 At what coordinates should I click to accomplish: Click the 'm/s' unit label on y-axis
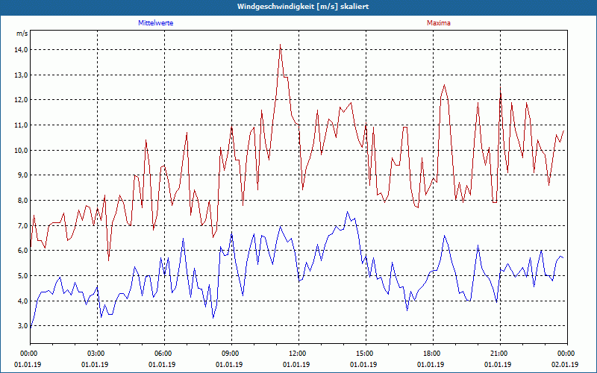tap(22, 34)
